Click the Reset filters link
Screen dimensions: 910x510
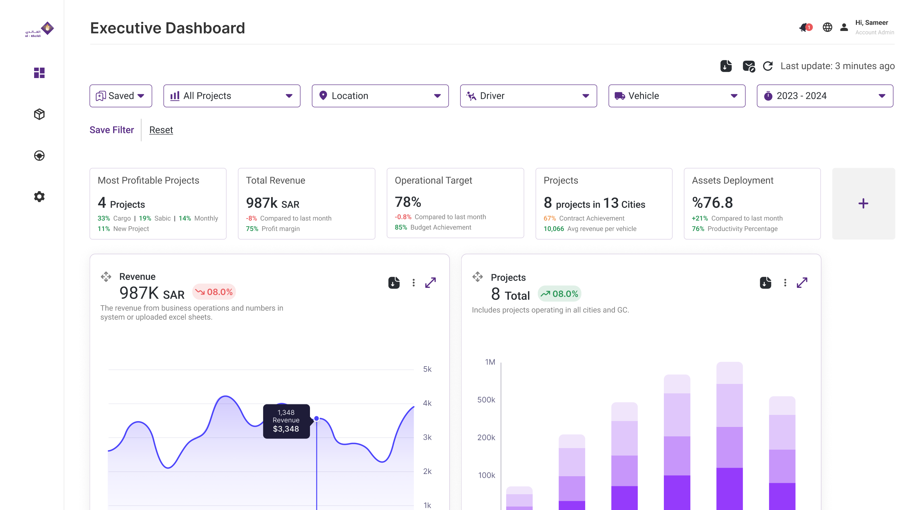point(161,130)
